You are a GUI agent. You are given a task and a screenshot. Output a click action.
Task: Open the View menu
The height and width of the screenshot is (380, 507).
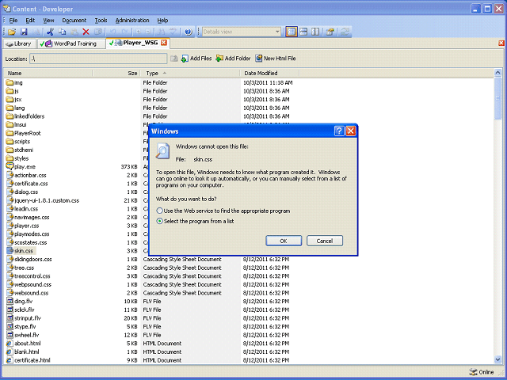pyautogui.click(x=48, y=21)
